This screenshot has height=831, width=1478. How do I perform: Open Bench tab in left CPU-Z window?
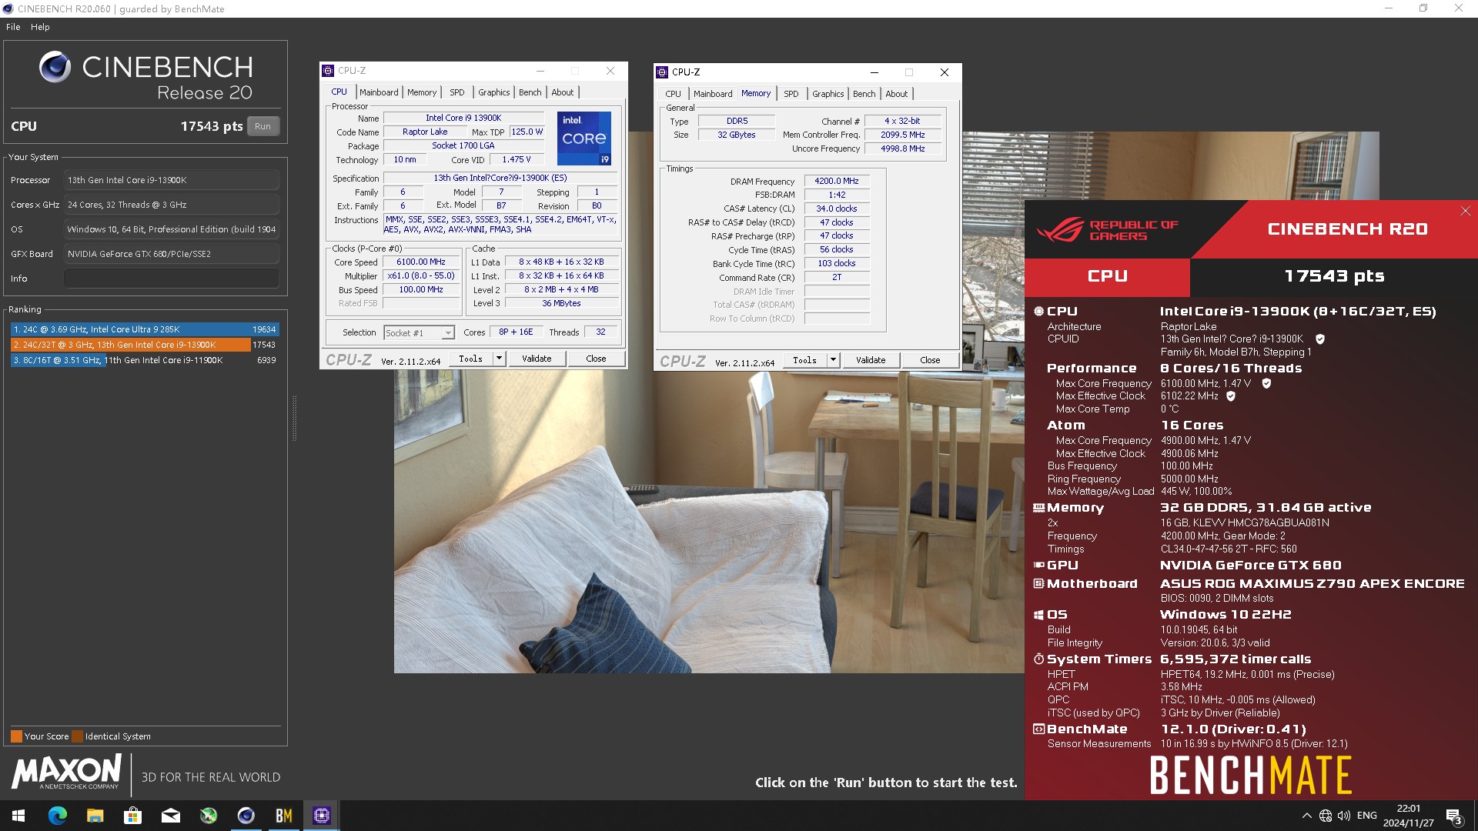coord(530,92)
